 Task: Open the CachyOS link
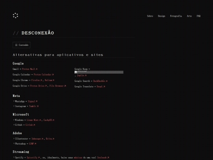click(x=49, y=120)
